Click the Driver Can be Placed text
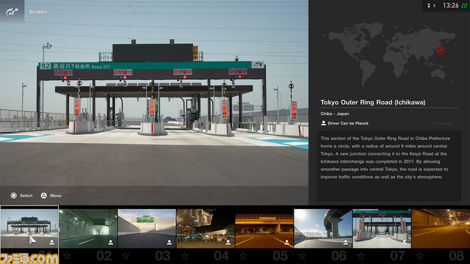Screen dimensions: 470x264 click(348, 123)
